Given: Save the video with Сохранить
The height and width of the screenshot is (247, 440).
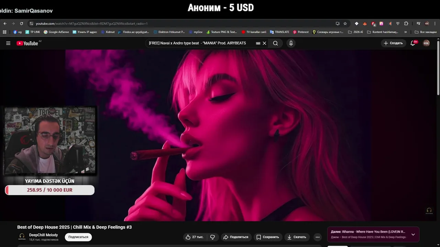Looking at the screenshot, I should click(268, 237).
